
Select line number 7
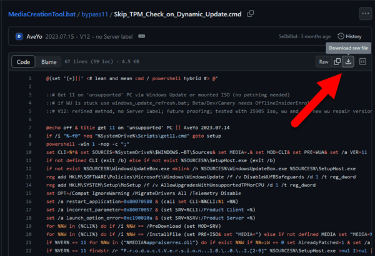coord(30,128)
